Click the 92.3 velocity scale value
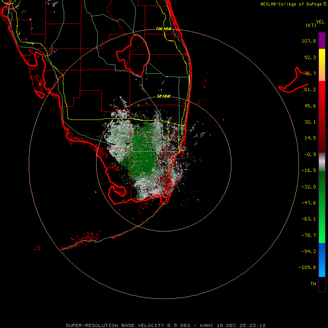328x328 pixels. 310,57
